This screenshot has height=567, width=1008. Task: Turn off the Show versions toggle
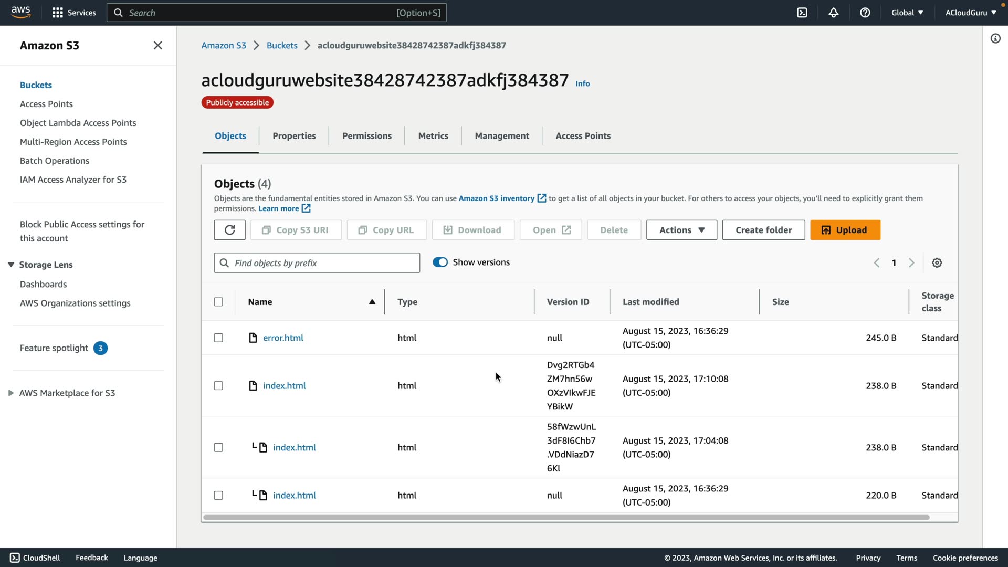pyautogui.click(x=440, y=262)
